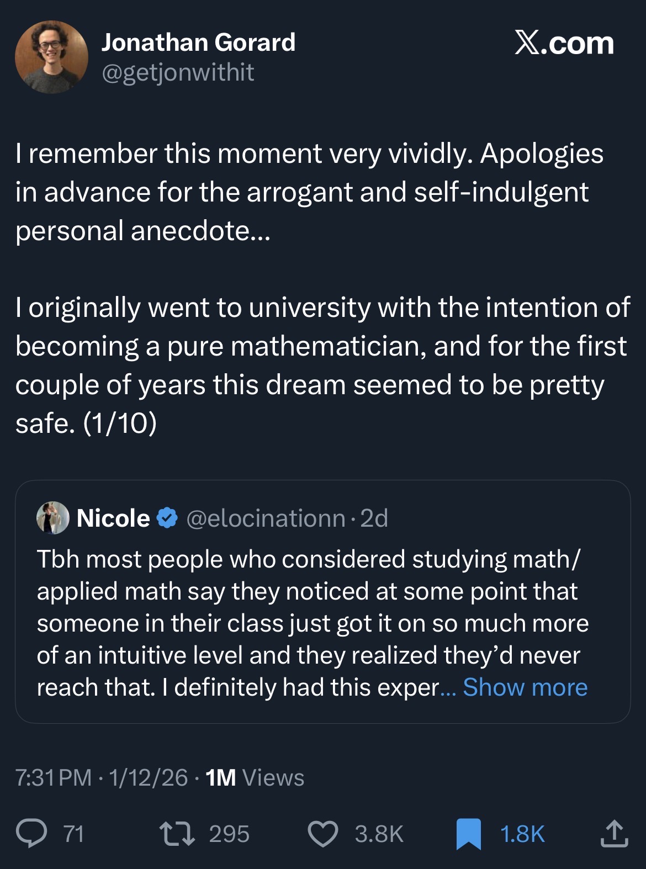This screenshot has height=869, width=646.
Task: Open the @elocinationn handle
Action: (266, 518)
